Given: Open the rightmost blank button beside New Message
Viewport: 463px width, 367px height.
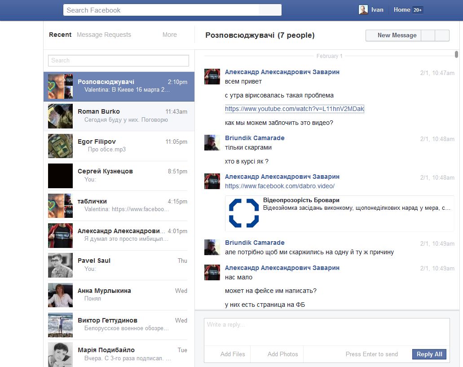Looking at the screenshot, I should [442, 35].
